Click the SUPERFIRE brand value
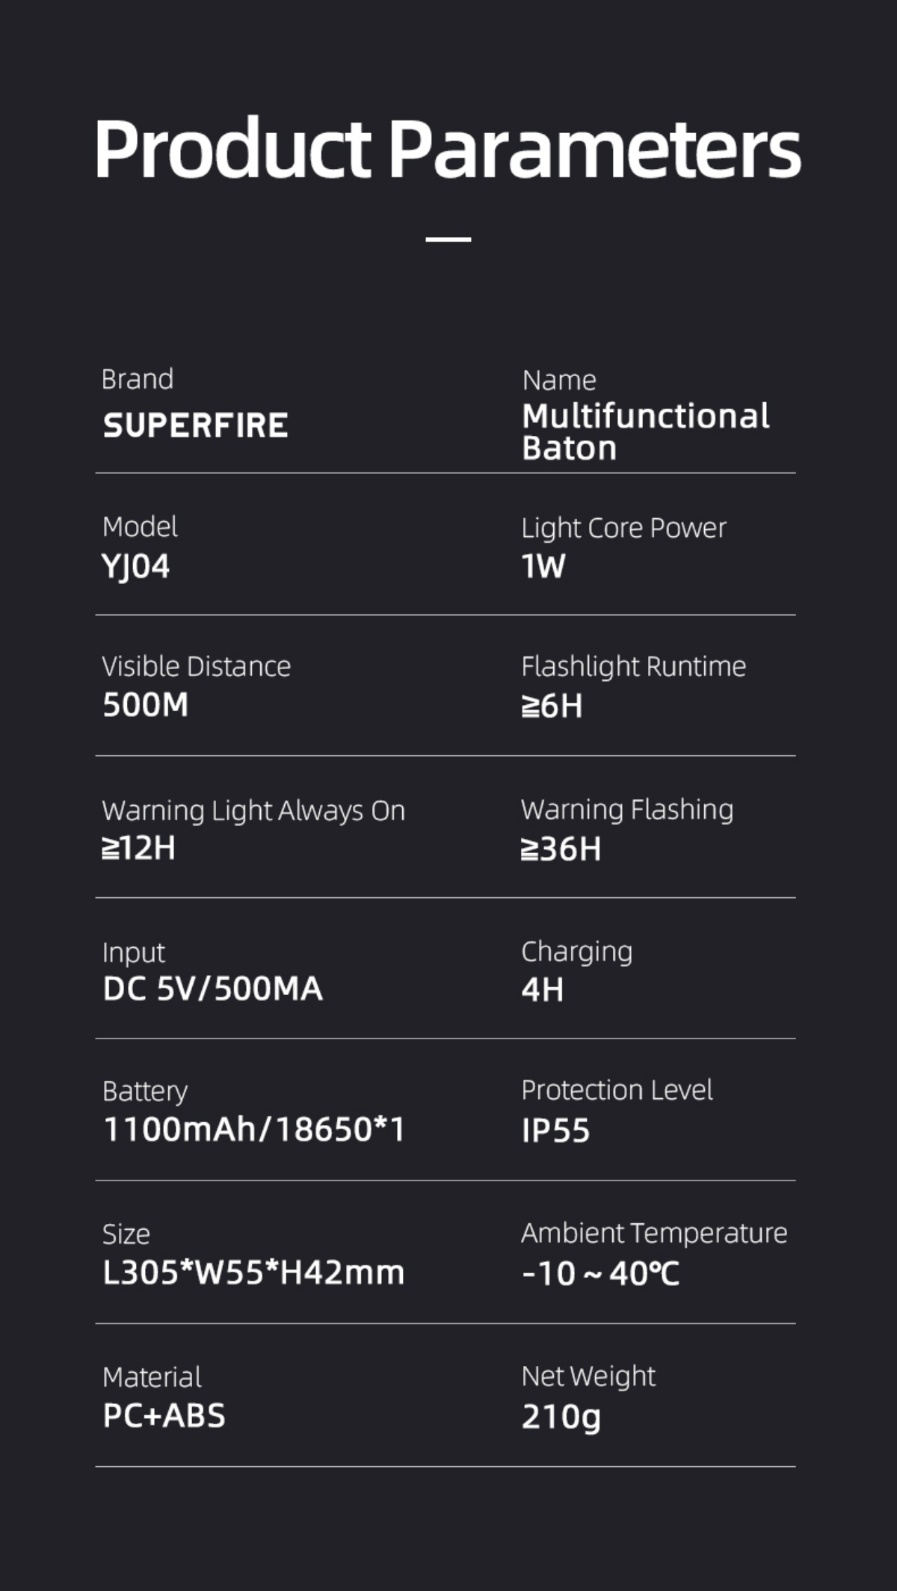Screen dimensions: 897x1591 pyautogui.click(x=195, y=425)
